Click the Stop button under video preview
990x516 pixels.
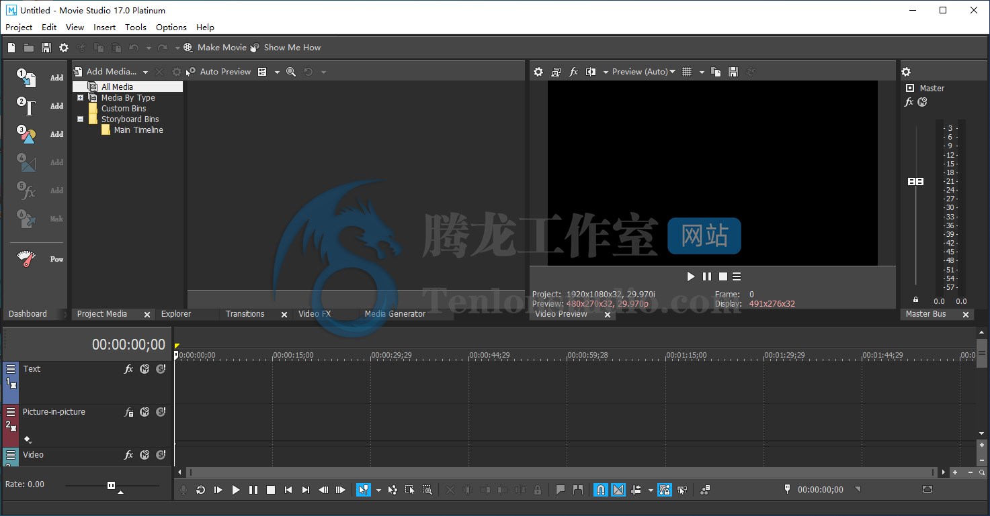[723, 276]
